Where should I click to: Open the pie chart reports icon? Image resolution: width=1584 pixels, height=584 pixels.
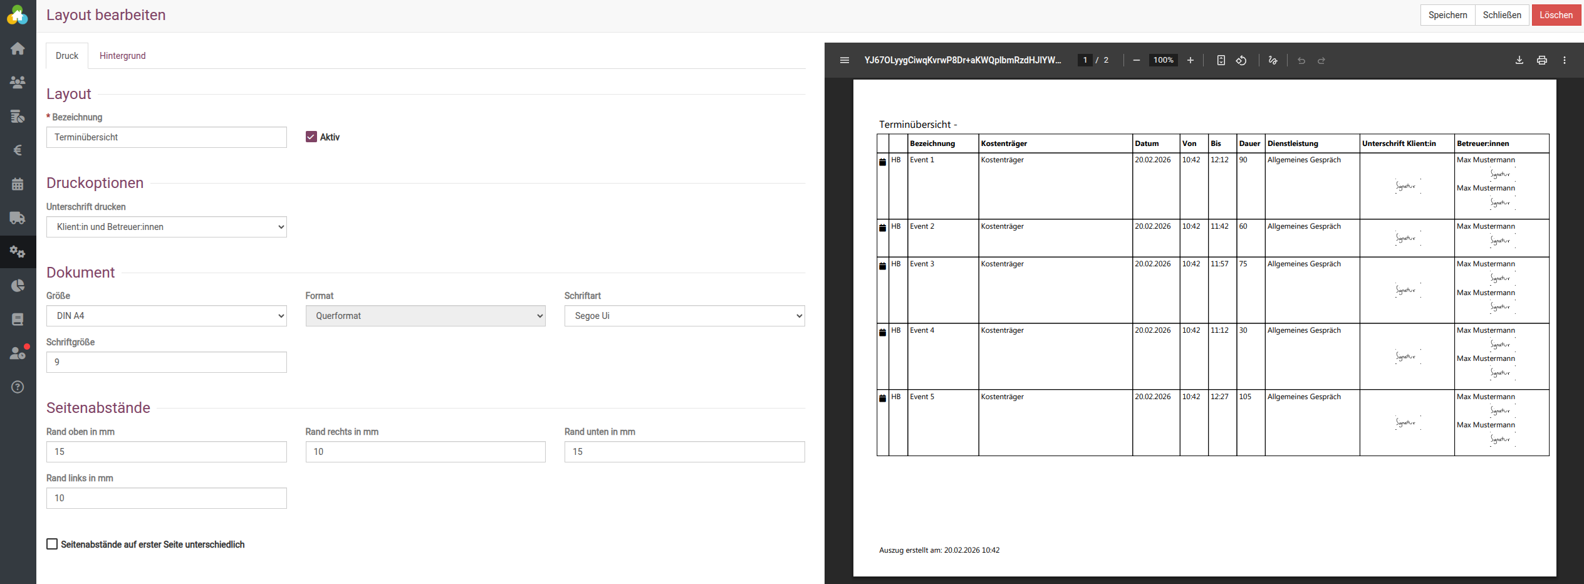coord(18,286)
